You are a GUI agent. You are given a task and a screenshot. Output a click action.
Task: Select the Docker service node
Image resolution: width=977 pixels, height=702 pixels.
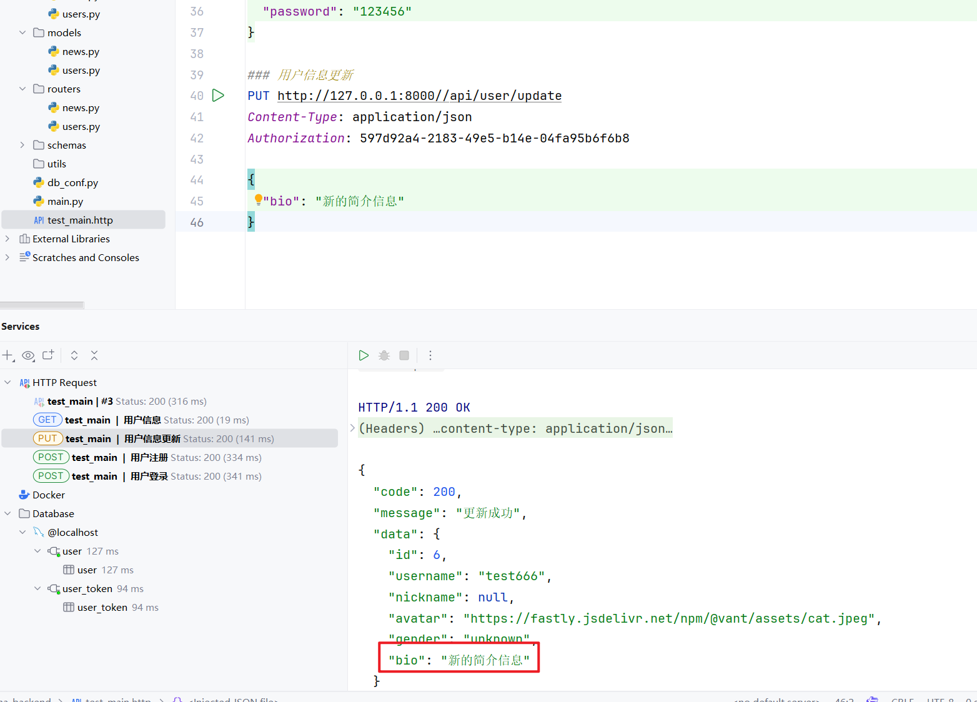(49, 495)
